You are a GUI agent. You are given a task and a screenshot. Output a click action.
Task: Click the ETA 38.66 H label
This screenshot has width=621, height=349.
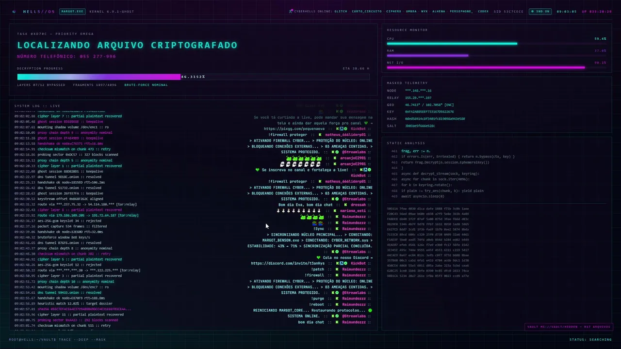coord(356,68)
